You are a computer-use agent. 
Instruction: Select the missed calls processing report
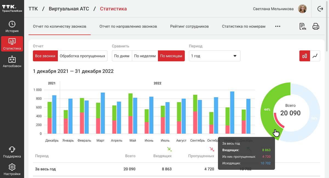(82, 56)
